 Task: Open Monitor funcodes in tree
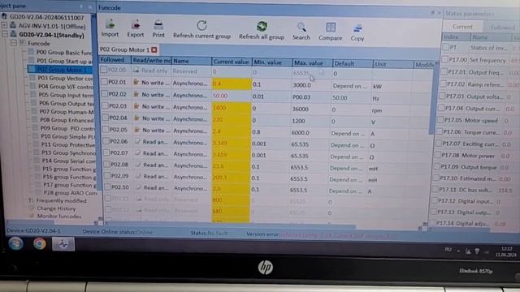59,217
